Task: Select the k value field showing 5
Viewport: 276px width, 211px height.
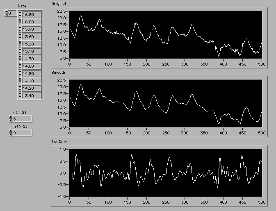Action: (22, 119)
